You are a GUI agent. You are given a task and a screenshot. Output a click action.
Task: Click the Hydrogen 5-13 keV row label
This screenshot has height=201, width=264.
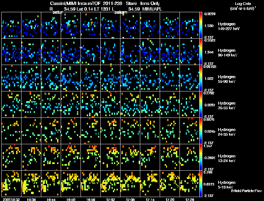coord(226,185)
